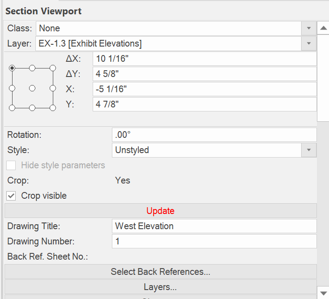Image resolution: width=329 pixels, height=299 pixels.
Task: Click the X position field
Action: (x=205, y=89)
